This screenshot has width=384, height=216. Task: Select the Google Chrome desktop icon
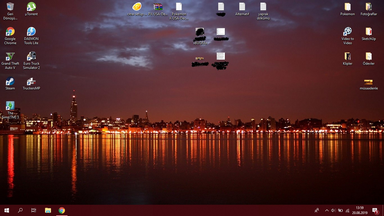click(10, 31)
